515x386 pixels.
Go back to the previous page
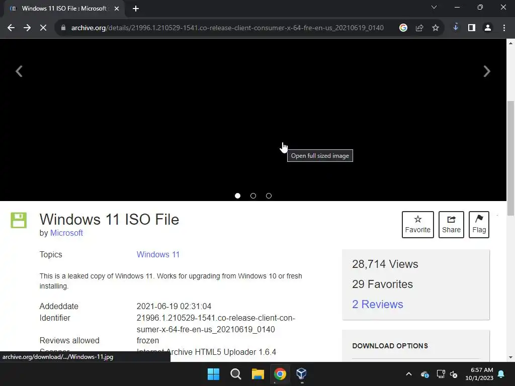[11, 28]
